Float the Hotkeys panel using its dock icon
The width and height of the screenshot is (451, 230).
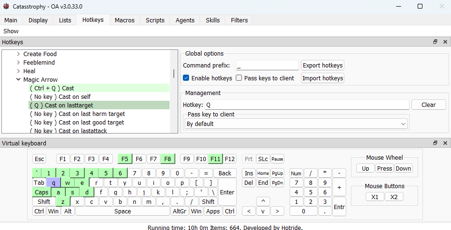435,42
